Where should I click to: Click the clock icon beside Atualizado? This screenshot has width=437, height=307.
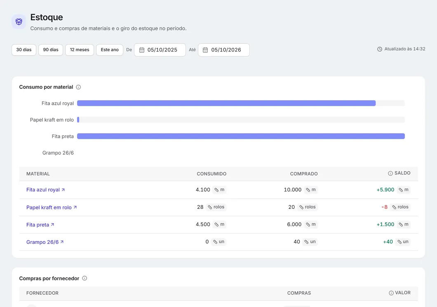[380, 49]
